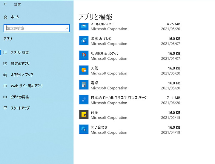Click the 切り取り & スケッチ app icon
This screenshot has height=164, width=215.
[x=84, y=55]
